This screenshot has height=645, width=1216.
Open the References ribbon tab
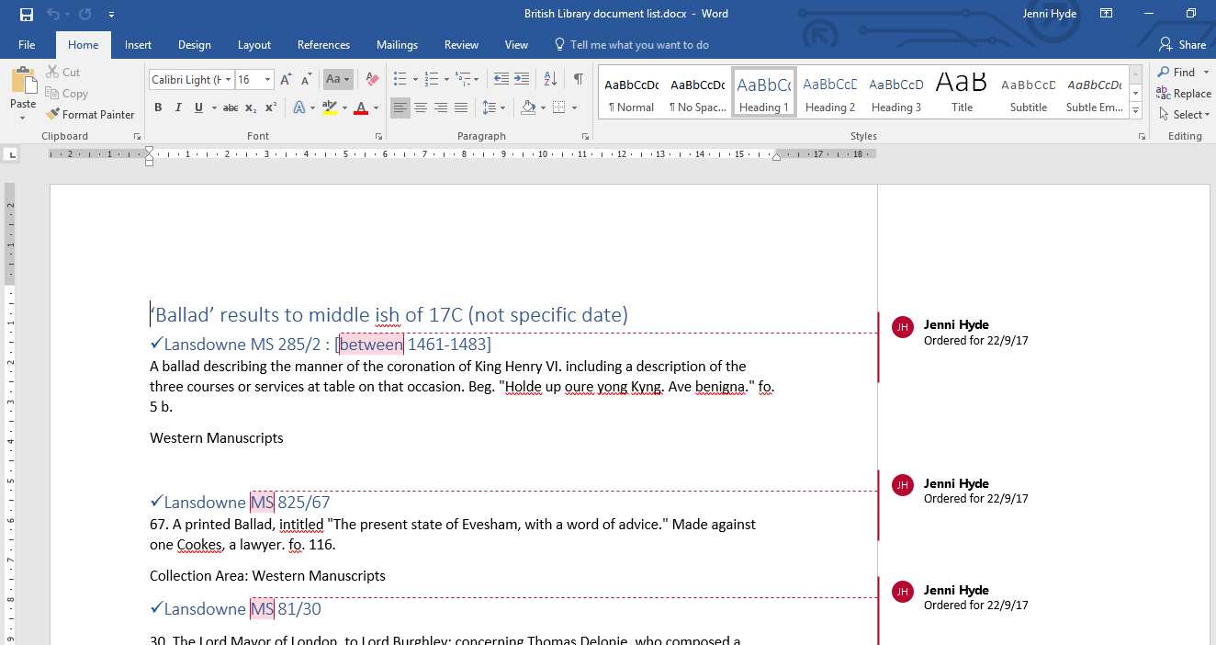(323, 45)
